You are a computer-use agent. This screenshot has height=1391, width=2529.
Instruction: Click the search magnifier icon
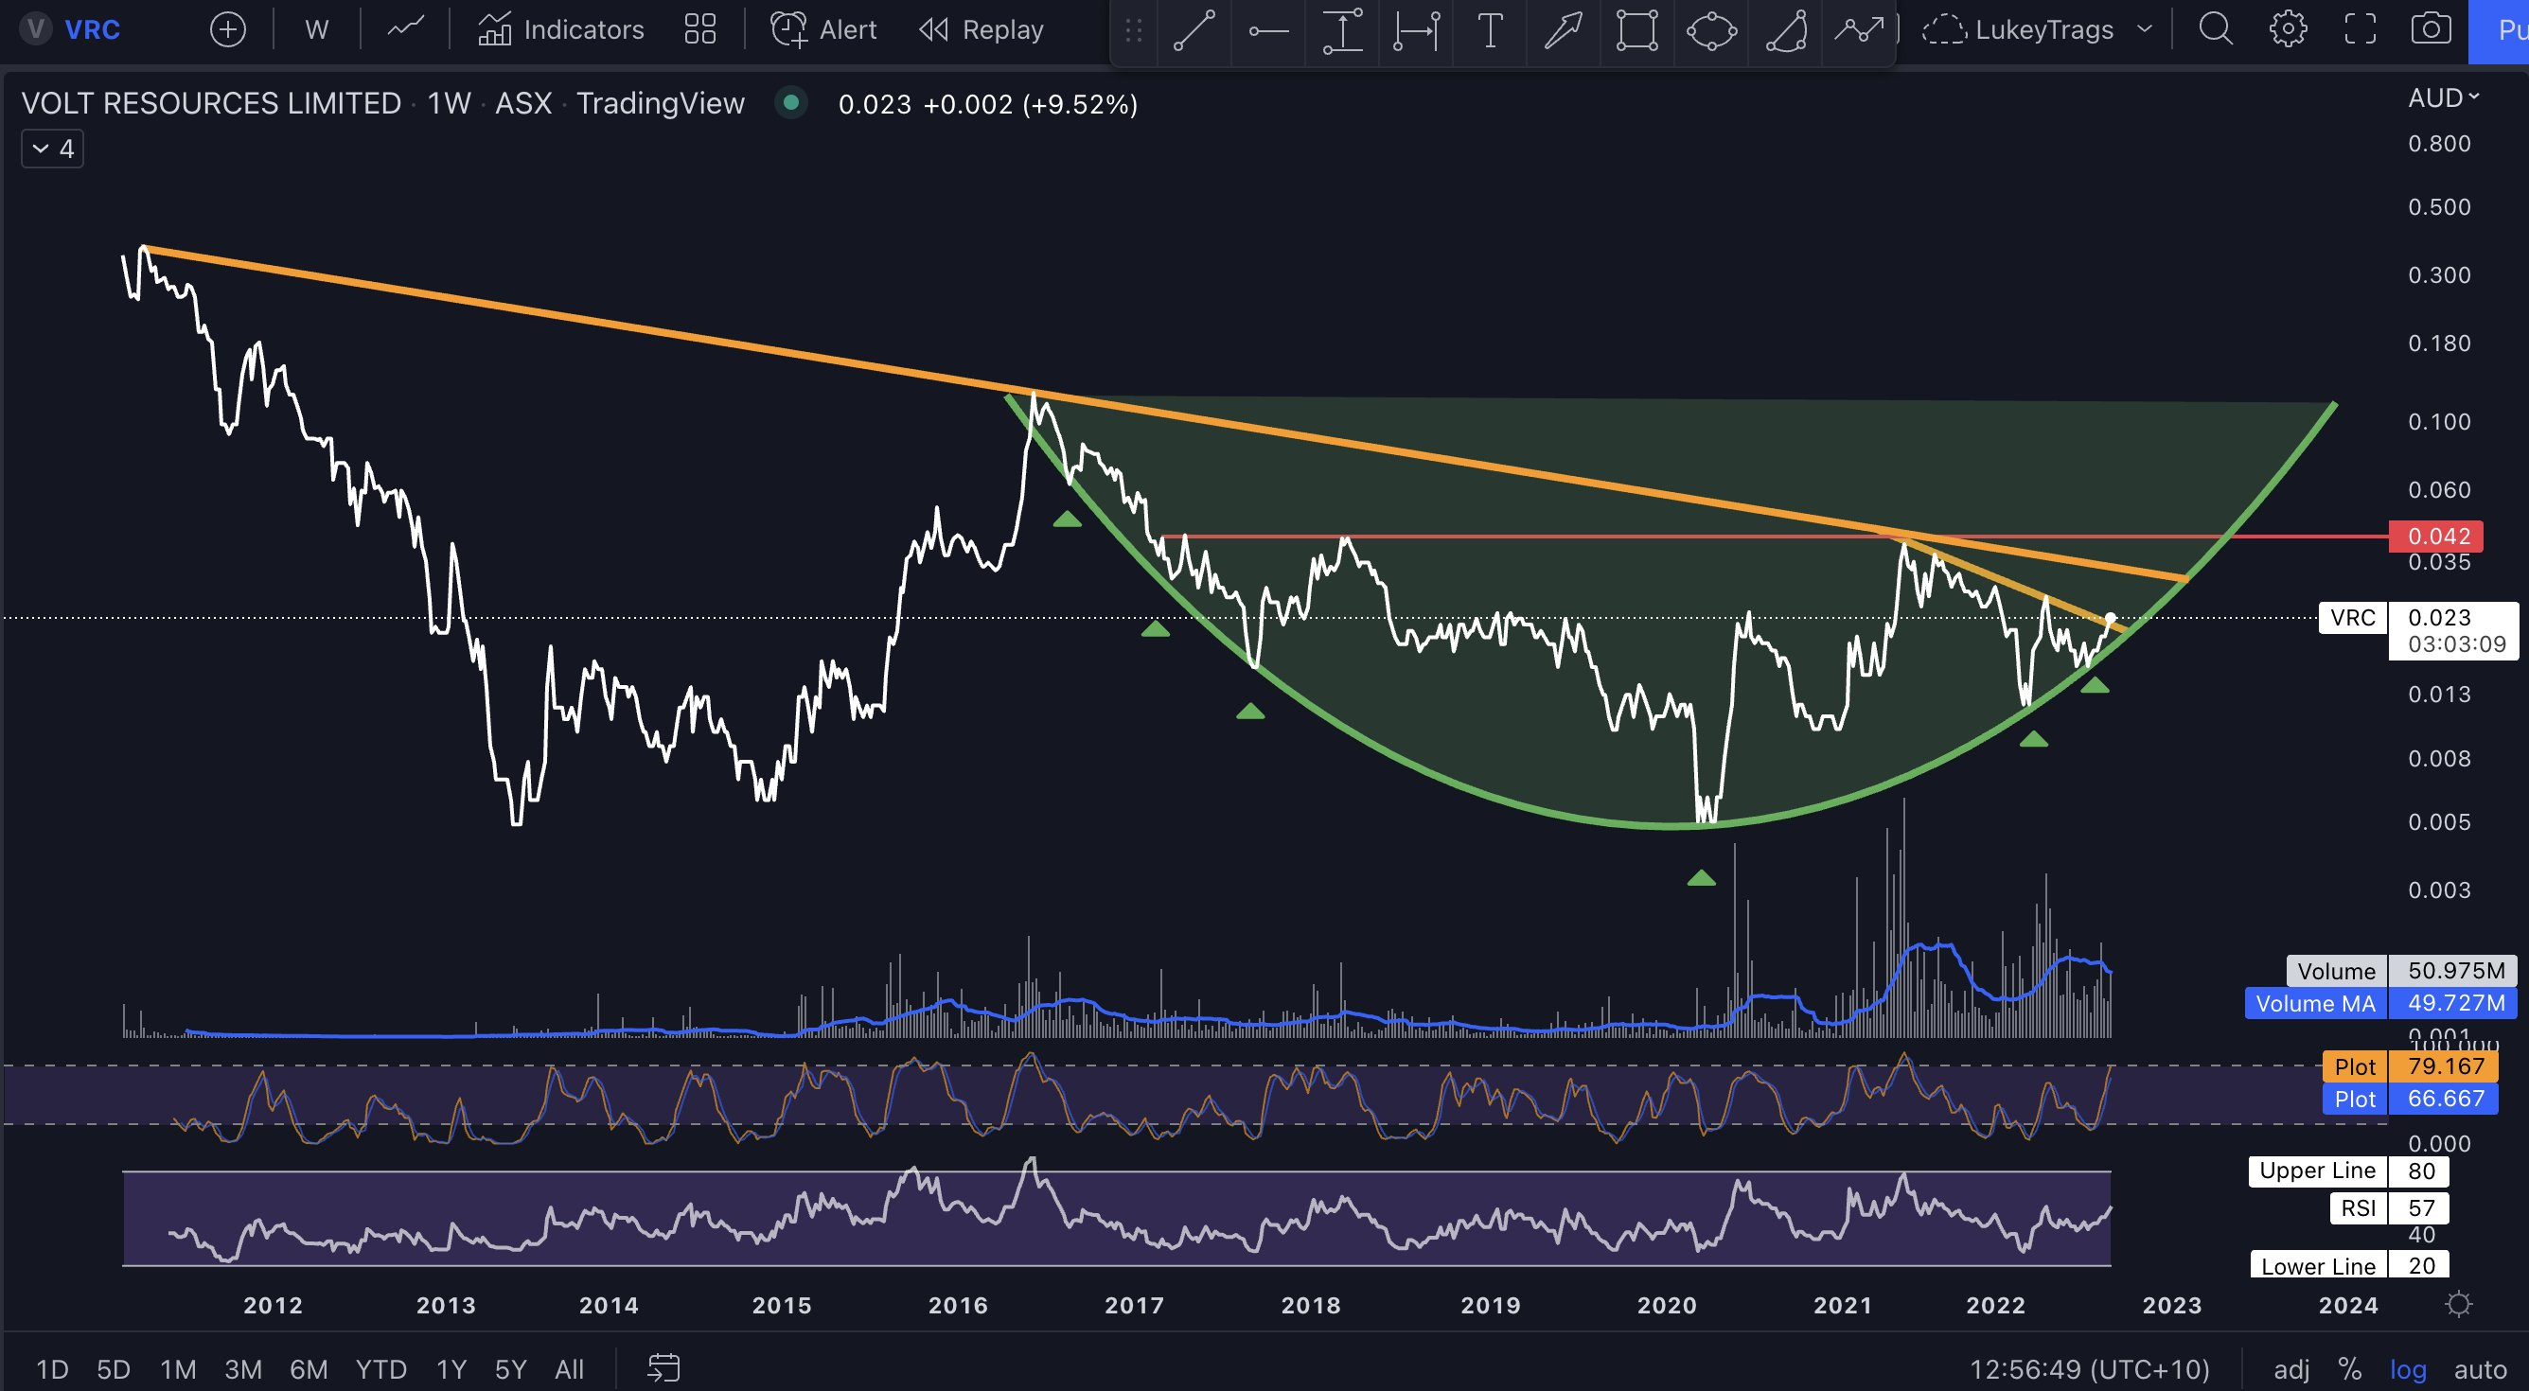tap(2215, 29)
